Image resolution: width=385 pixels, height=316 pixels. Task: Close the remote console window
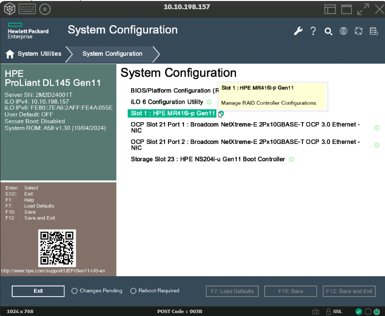point(380,9)
